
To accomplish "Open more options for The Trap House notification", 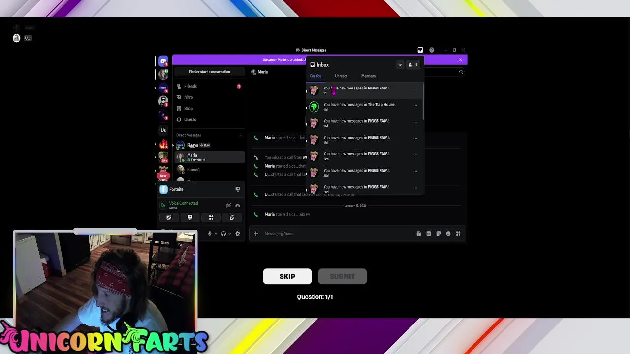I will [415, 105].
